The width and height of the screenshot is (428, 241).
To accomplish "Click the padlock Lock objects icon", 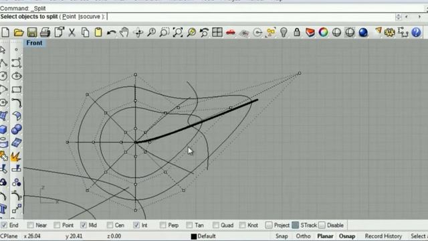I will point(297,33).
